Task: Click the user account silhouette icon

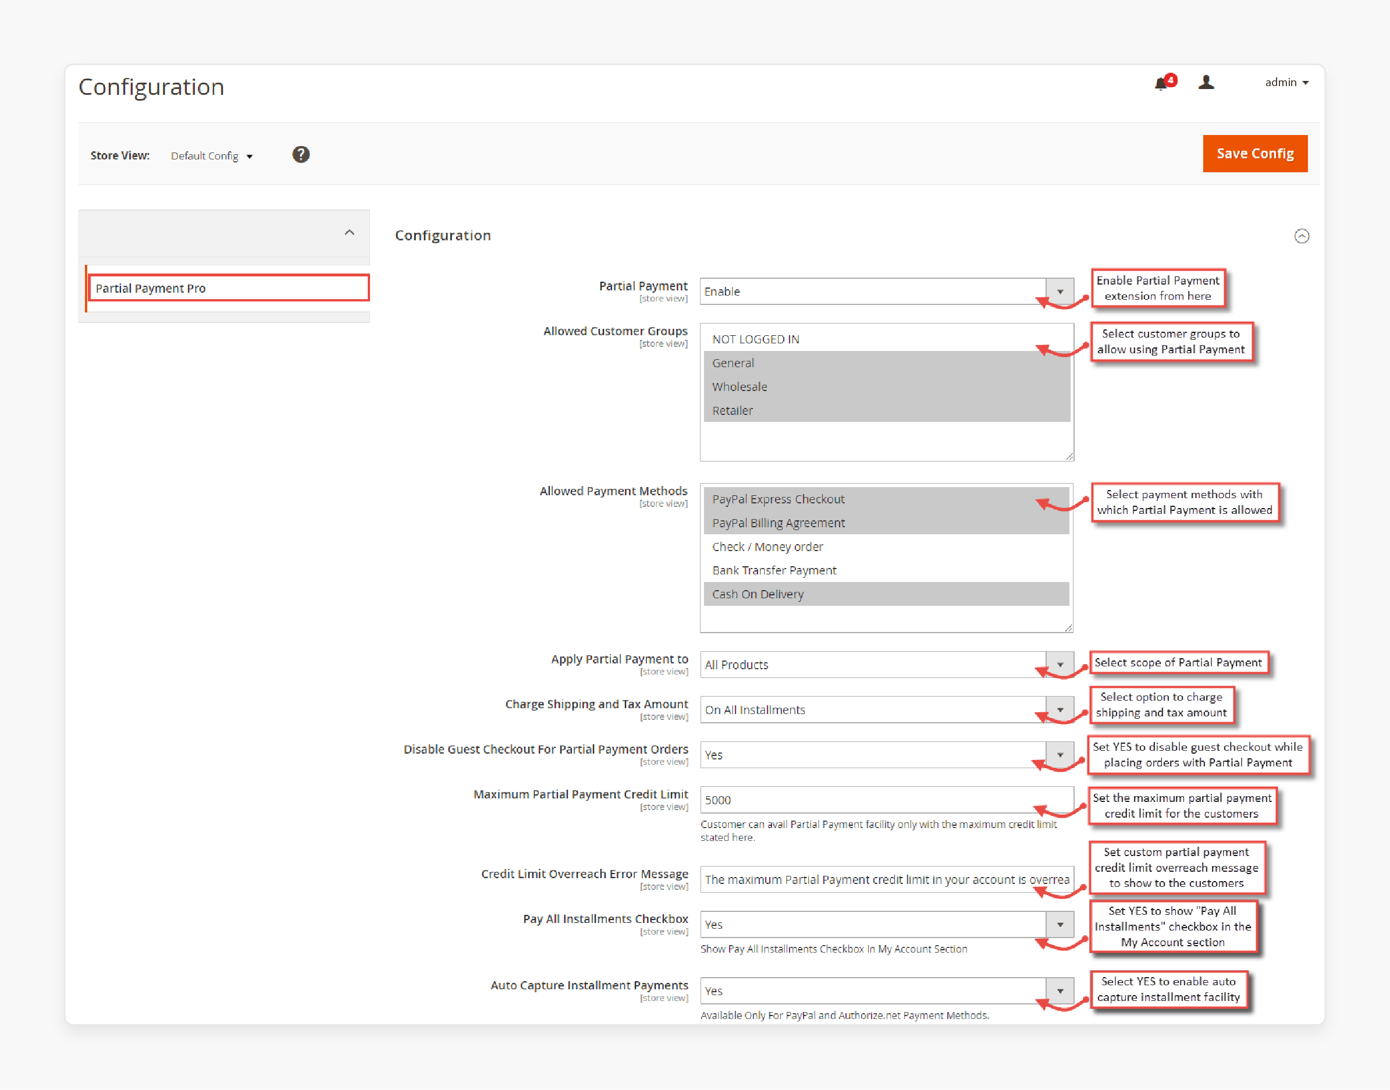Action: [x=1206, y=82]
